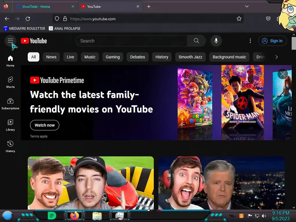The image size is (296, 222).
Task: Open the green notes app on taskbar
Action: pos(52,216)
